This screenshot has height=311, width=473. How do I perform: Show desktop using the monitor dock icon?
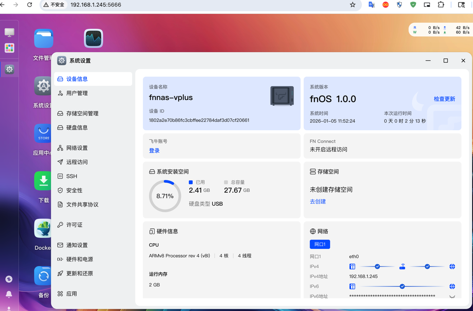point(9,32)
